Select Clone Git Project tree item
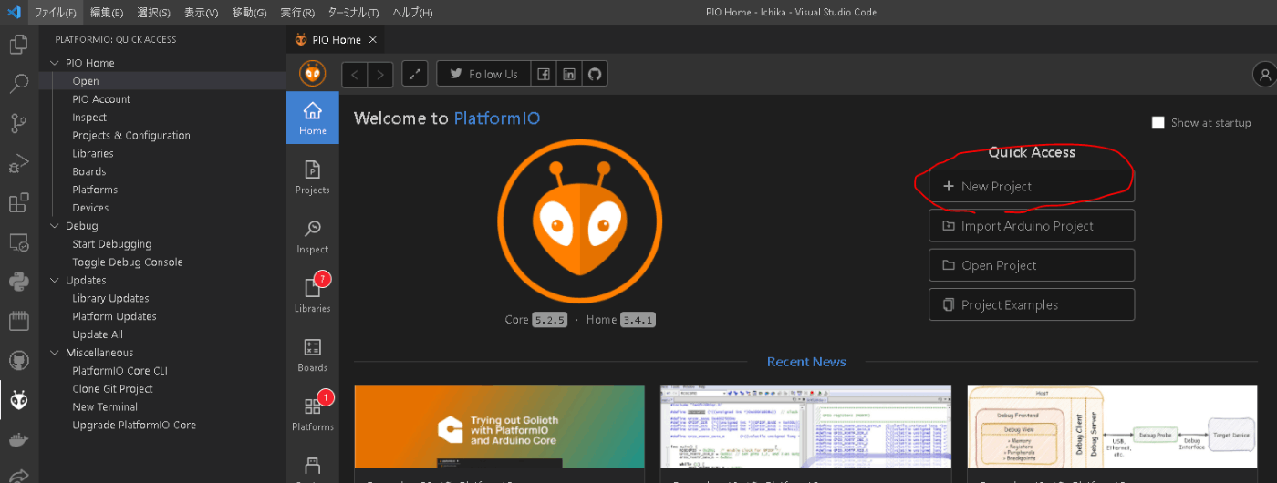Image resolution: width=1277 pixels, height=483 pixels. pos(162,389)
